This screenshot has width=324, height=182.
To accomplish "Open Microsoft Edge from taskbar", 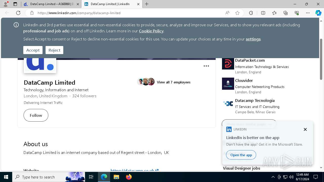I will (x=104, y=177).
